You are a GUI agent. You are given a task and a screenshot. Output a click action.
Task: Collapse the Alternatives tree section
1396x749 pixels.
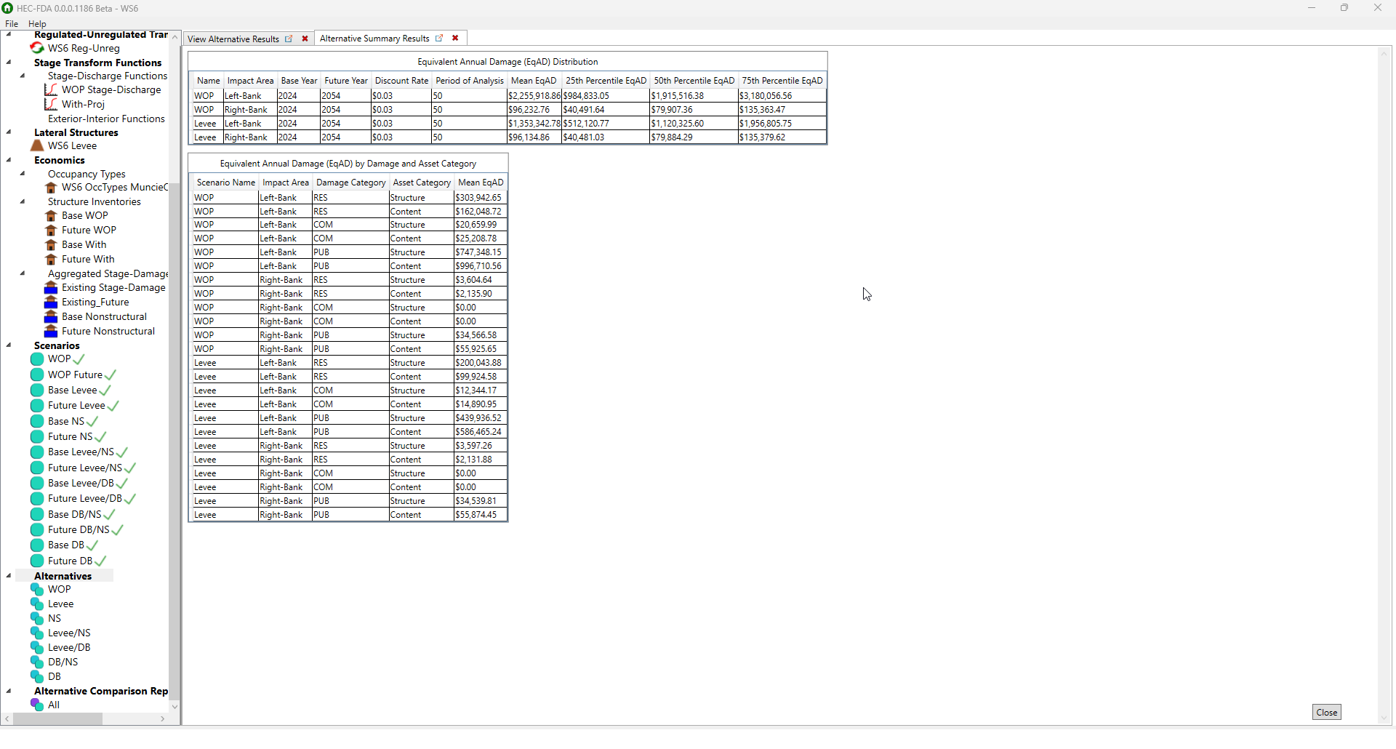click(x=9, y=576)
